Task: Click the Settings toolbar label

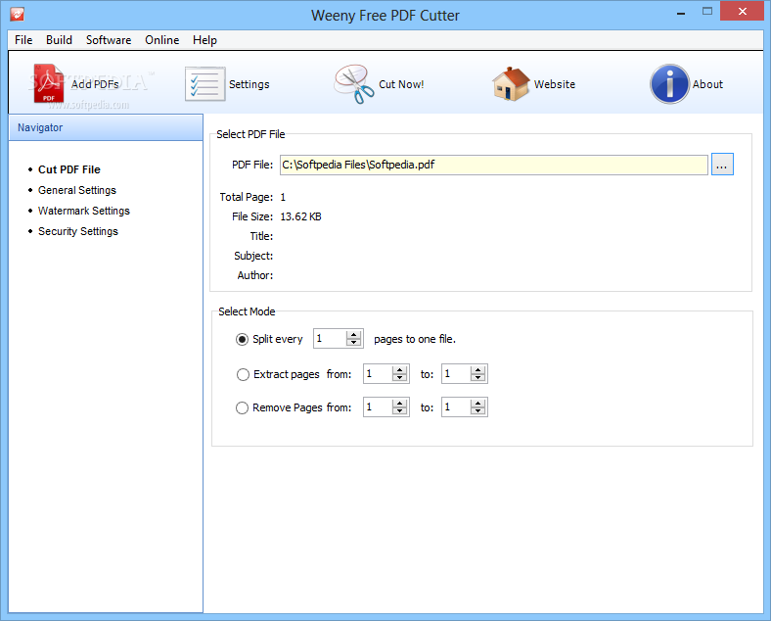Action: tap(249, 84)
